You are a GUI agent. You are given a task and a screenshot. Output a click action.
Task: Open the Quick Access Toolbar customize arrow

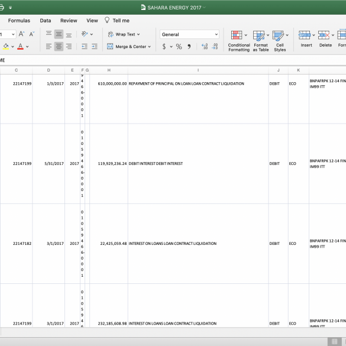(11, 8)
